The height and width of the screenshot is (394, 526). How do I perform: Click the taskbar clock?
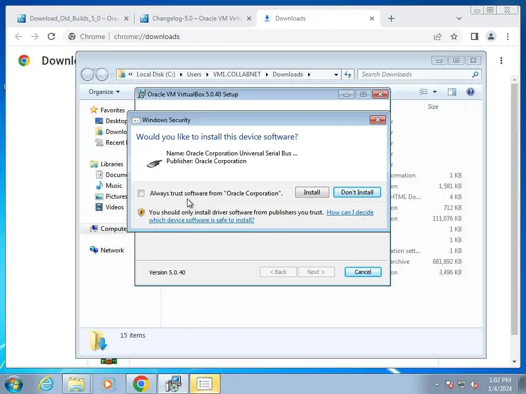(x=500, y=384)
